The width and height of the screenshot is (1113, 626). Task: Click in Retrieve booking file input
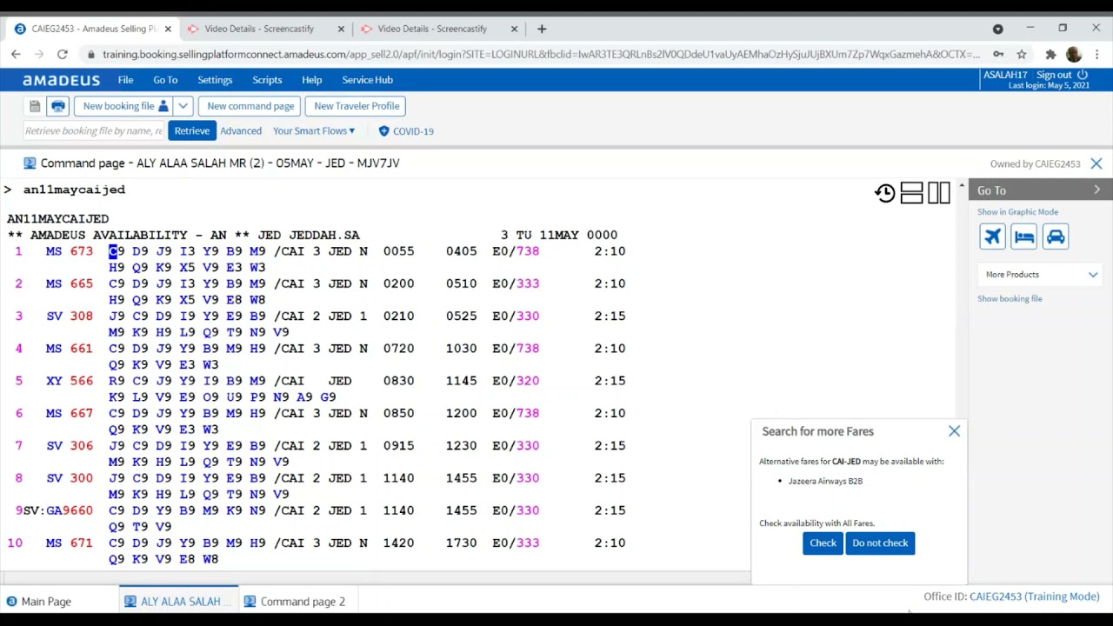click(94, 131)
